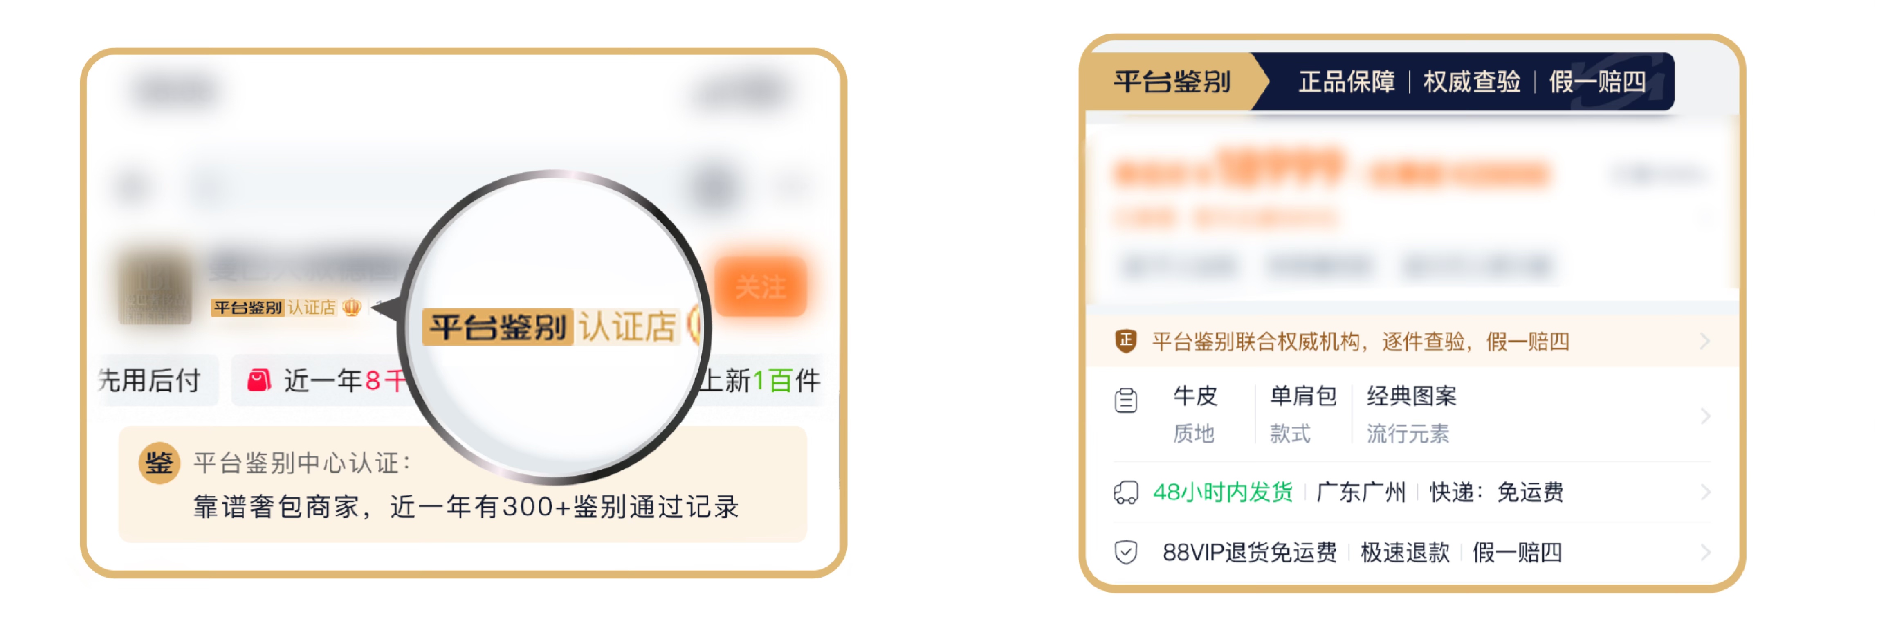This screenshot has width=1877, height=625.
Task: Click the small 平台鉴别 badge under store name
Action: pos(247,308)
